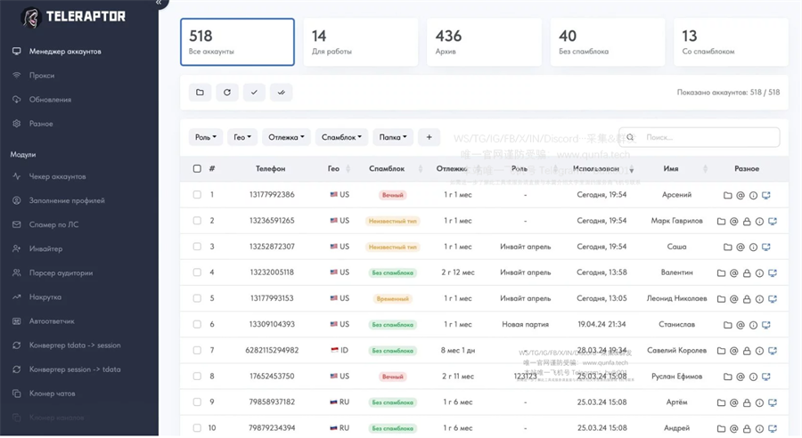
Task: Open the Папка filter dropdown
Action: (x=393, y=137)
